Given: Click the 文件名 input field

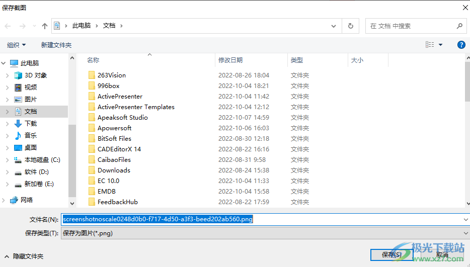Looking at the screenshot, I should pos(262,219).
